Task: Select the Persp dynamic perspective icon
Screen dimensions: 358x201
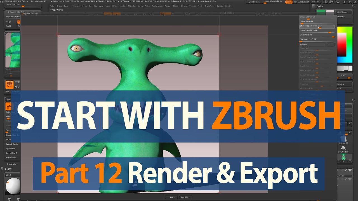Action: tap(10, 85)
